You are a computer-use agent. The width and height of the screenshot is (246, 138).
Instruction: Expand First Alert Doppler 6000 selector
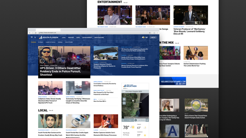coord(135,91)
